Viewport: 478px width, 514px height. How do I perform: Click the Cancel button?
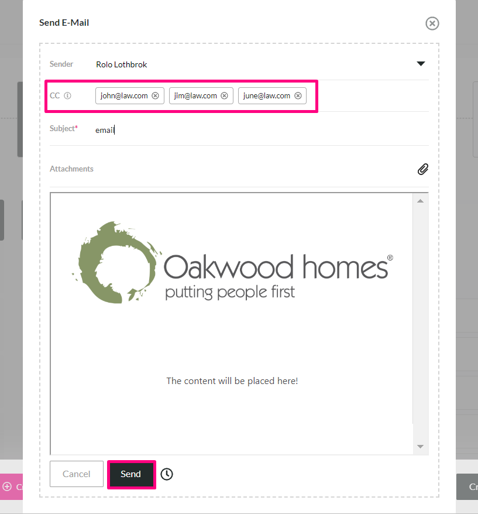pos(77,474)
